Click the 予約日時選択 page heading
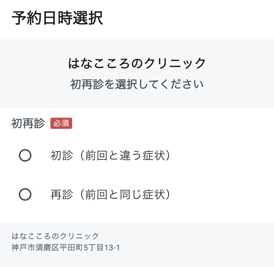This screenshot has height=267, width=274. point(57,18)
